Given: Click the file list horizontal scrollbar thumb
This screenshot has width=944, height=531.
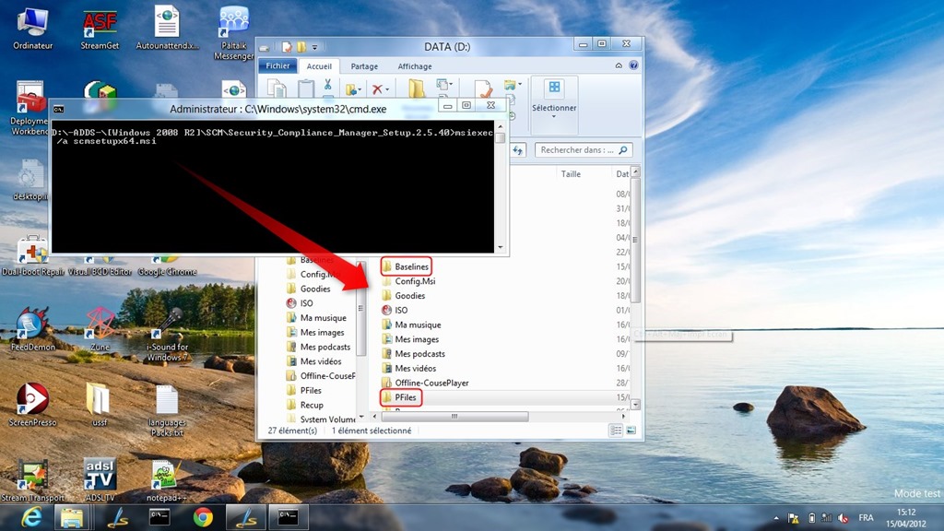Looking at the screenshot, I should tap(454, 416).
